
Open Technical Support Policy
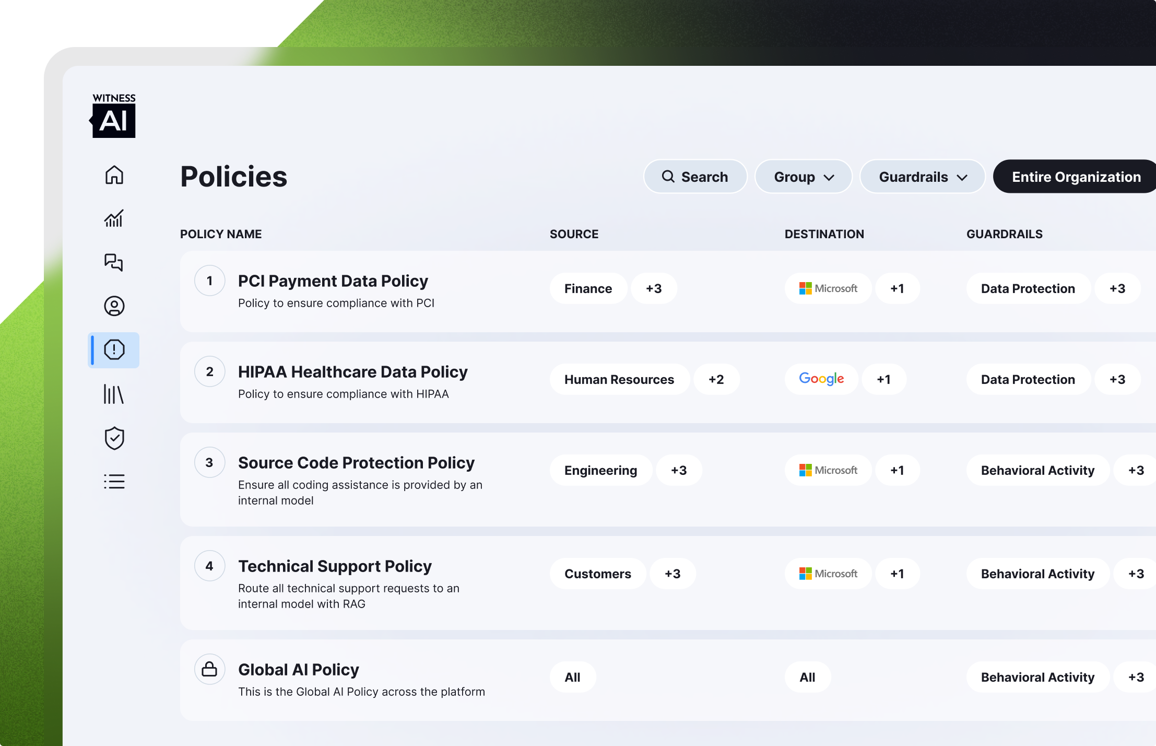[335, 566]
